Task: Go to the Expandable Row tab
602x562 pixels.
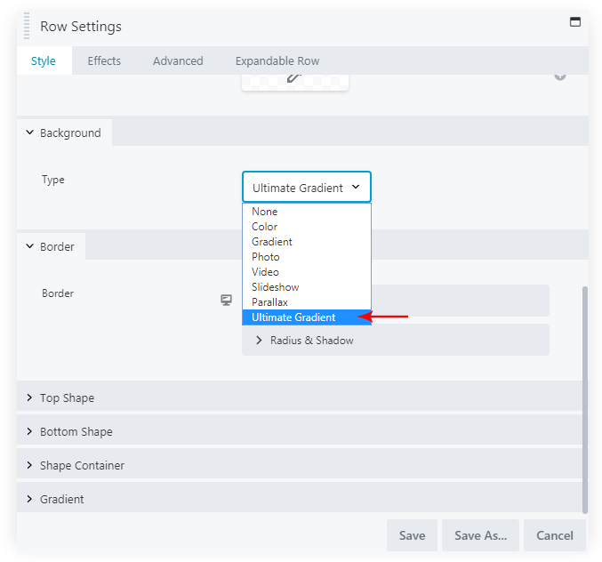Action: [x=277, y=61]
